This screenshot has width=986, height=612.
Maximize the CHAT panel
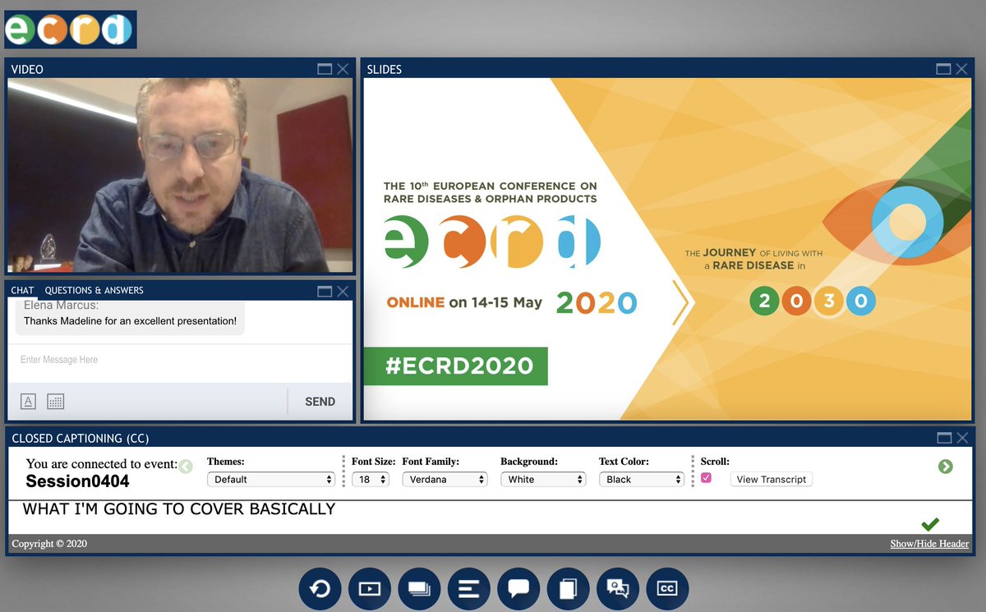pos(325,291)
